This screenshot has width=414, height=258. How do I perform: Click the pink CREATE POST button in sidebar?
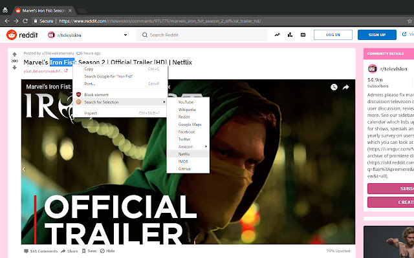click(391, 202)
